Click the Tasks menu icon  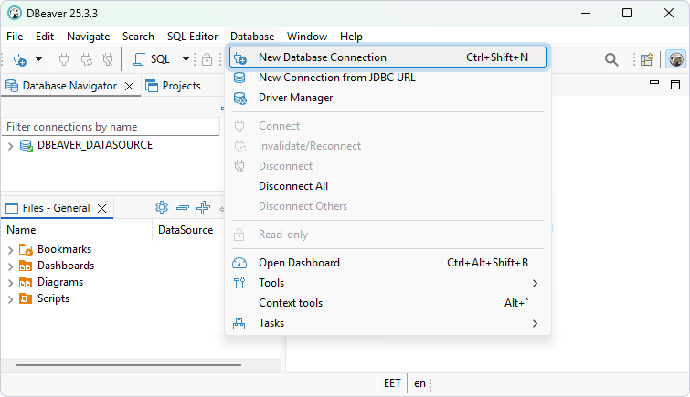239,324
